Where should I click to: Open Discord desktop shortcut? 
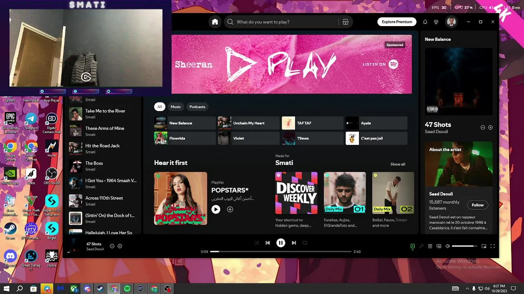coord(10,259)
